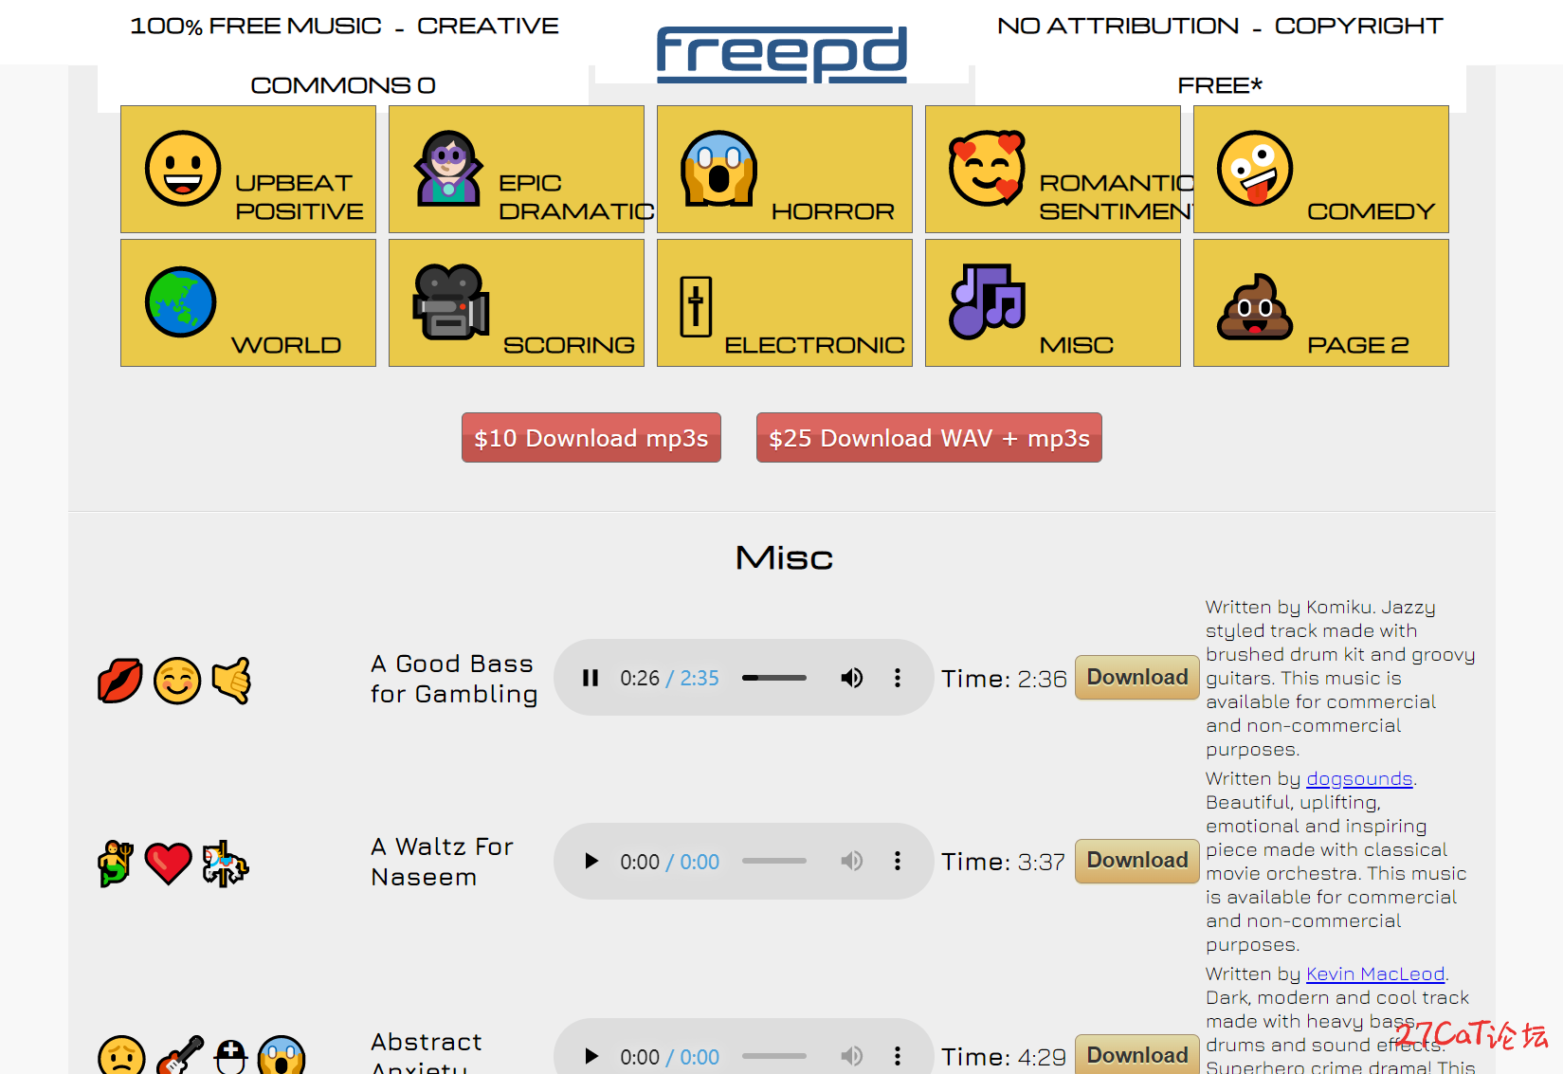1563x1074 pixels.
Task: Click the red heart emoji for A Waltz For Naseem
Action: tap(169, 864)
